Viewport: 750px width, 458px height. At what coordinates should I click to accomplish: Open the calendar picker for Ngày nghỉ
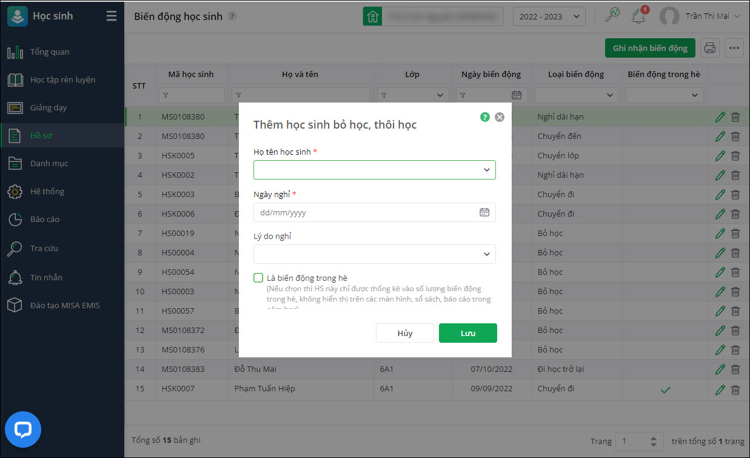pos(484,212)
